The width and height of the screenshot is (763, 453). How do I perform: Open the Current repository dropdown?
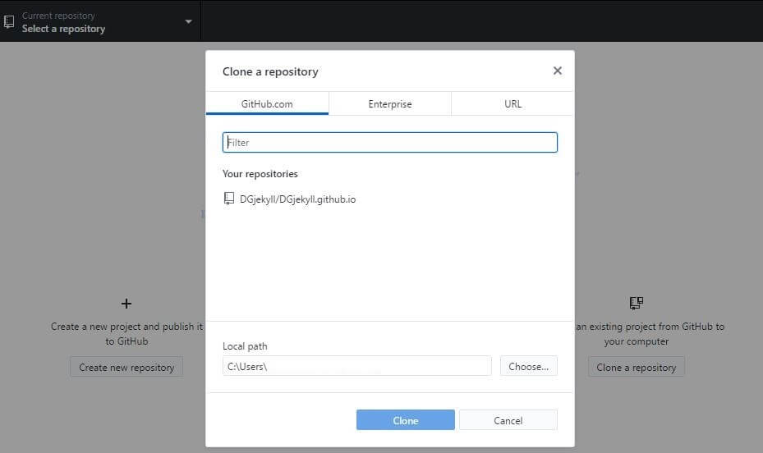tap(99, 21)
